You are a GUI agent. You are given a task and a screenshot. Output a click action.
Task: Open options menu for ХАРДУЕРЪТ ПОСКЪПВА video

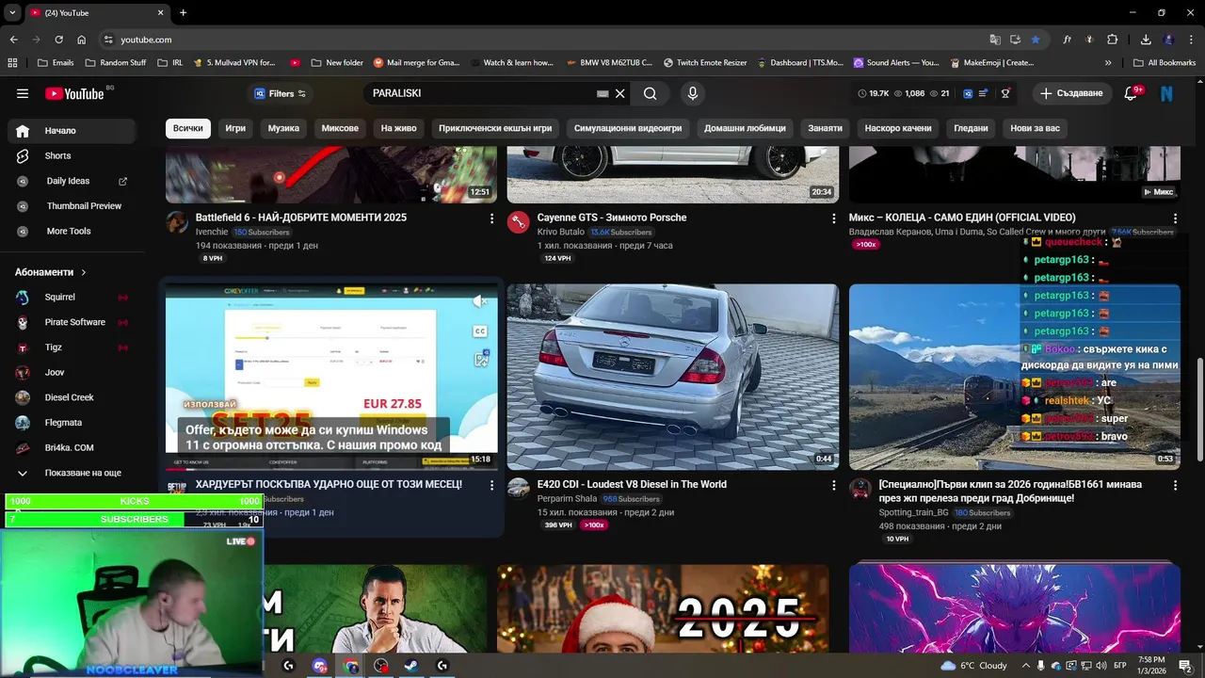(491, 485)
